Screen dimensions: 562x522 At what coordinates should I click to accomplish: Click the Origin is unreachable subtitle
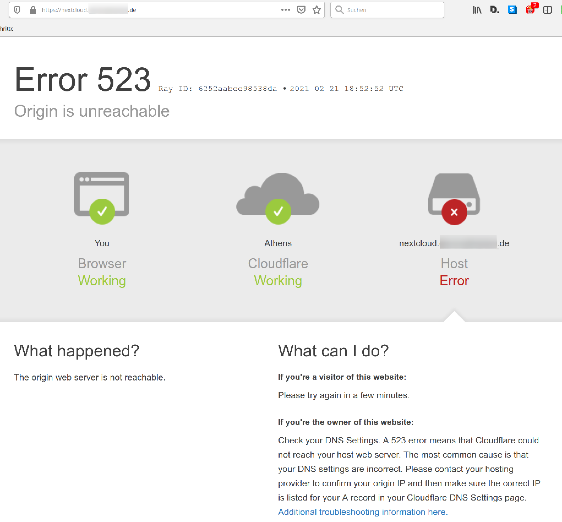point(92,111)
